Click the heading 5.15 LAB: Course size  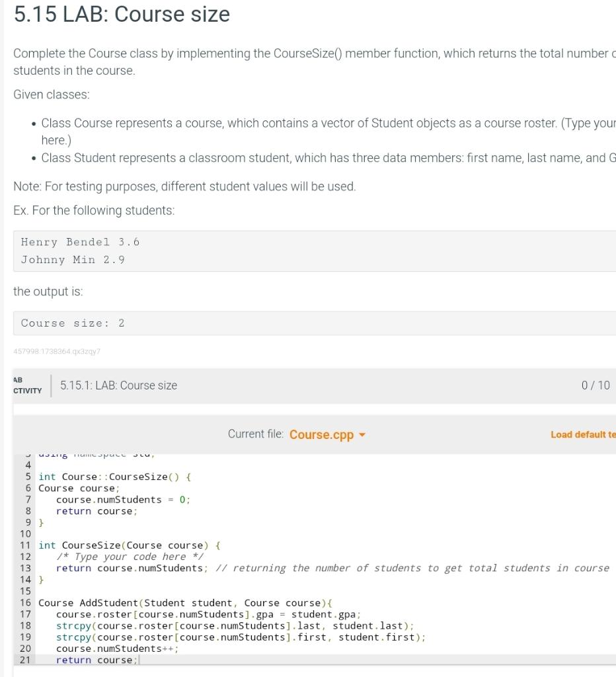[x=121, y=14]
